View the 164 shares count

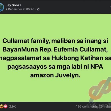point(105,106)
